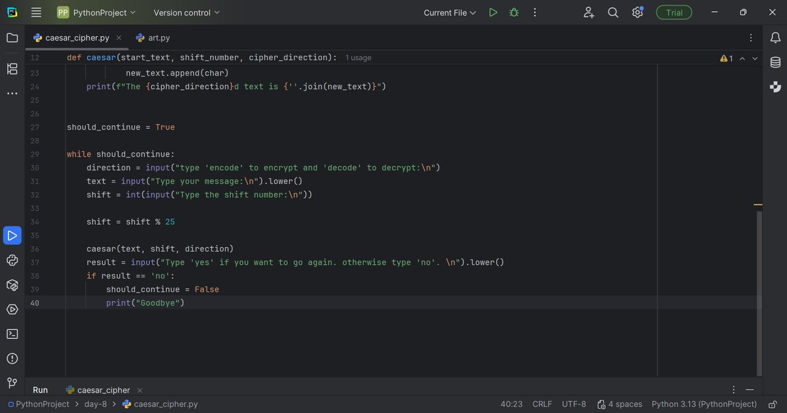Click the yellow warning marker in error stripe
The width and height of the screenshot is (787, 413).
coord(758,205)
